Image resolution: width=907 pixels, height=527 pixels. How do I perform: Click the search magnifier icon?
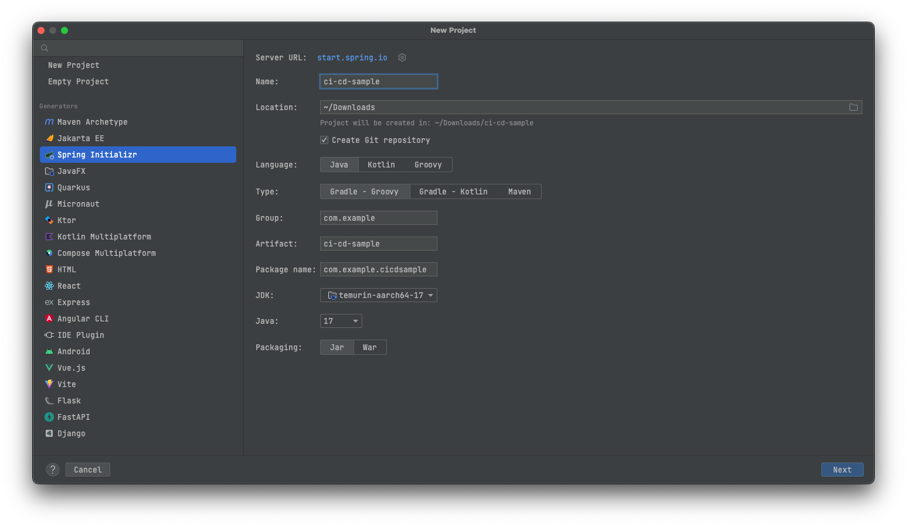tap(45, 48)
